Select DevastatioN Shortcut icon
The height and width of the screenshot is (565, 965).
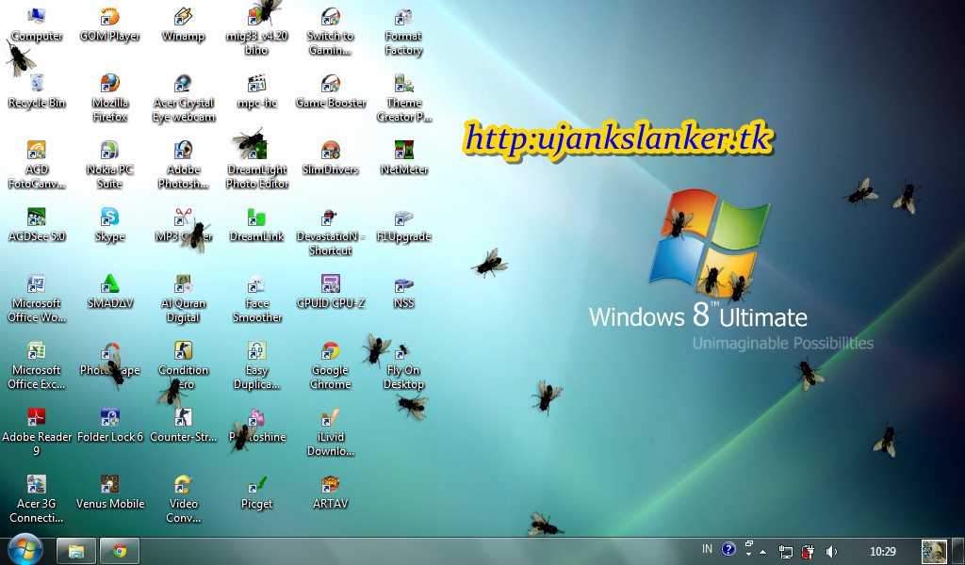pos(331,232)
